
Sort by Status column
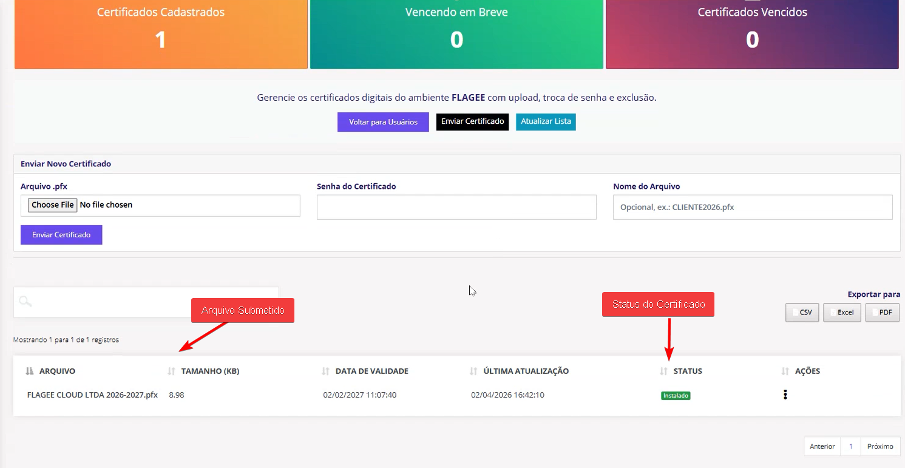(x=687, y=371)
